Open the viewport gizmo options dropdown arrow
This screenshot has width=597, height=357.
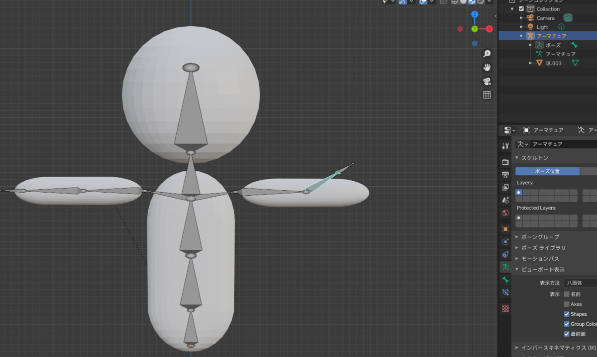(412, 1)
